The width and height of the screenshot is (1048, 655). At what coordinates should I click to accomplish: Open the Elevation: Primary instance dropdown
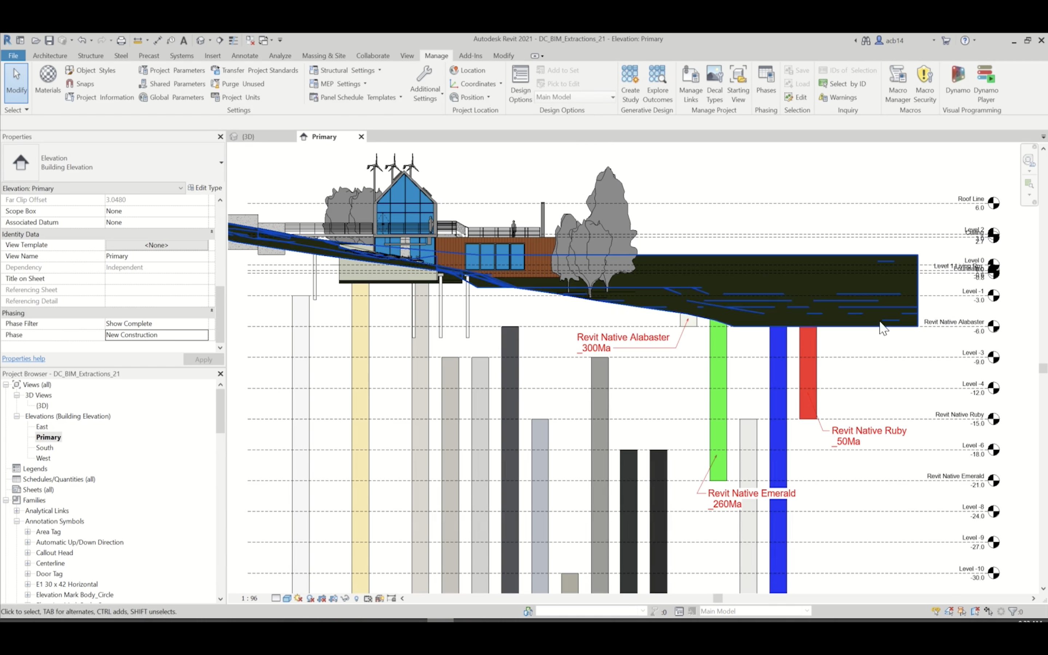tap(180, 188)
